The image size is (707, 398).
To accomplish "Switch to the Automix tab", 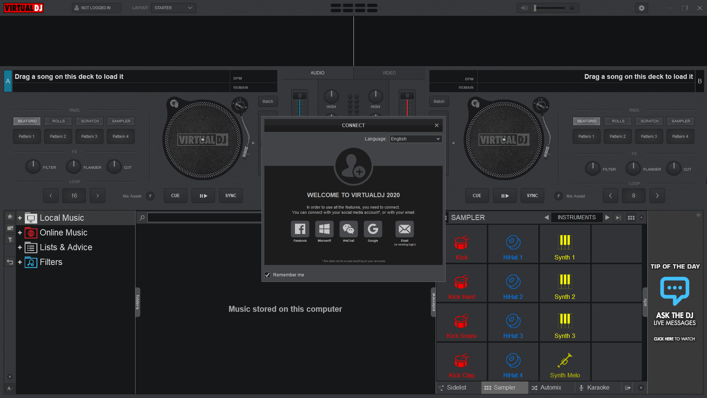I will [550, 387].
